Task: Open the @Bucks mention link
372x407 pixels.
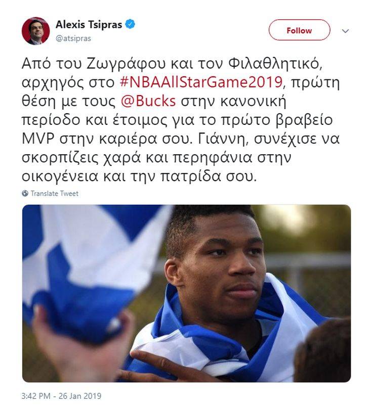Action: click(x=148, y=101)
